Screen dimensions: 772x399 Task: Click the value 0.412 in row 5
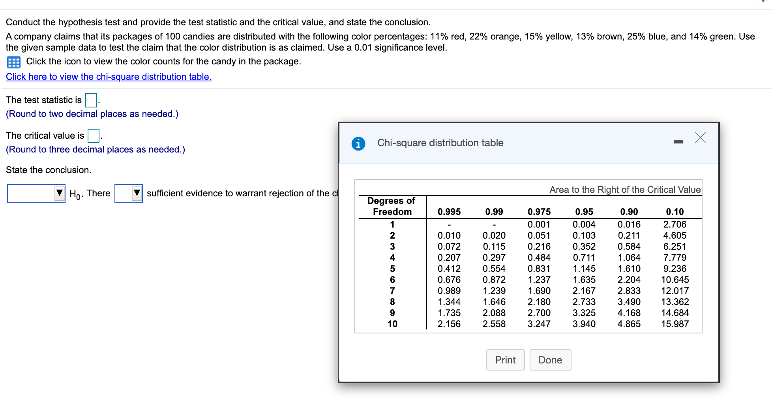pos(449,269)
